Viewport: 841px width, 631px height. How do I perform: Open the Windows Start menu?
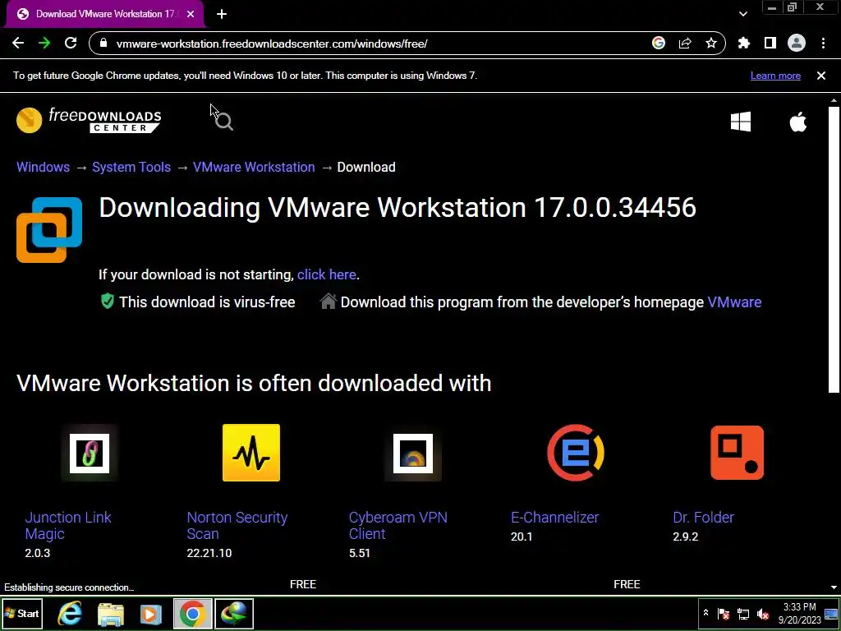click(x=22, y=613)
